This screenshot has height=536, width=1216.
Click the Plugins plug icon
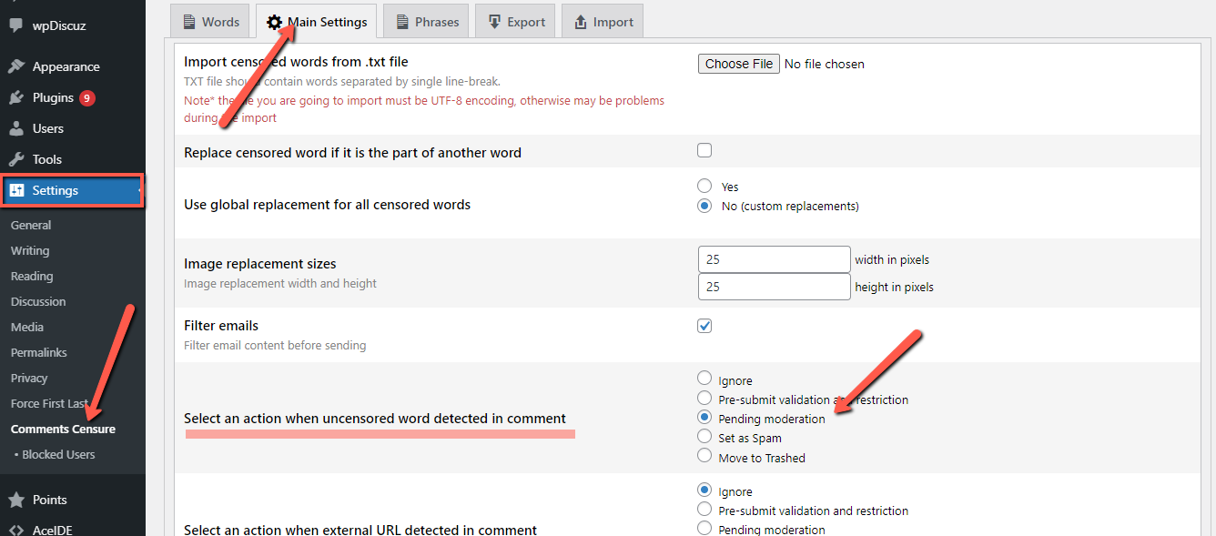click(16, 97)
